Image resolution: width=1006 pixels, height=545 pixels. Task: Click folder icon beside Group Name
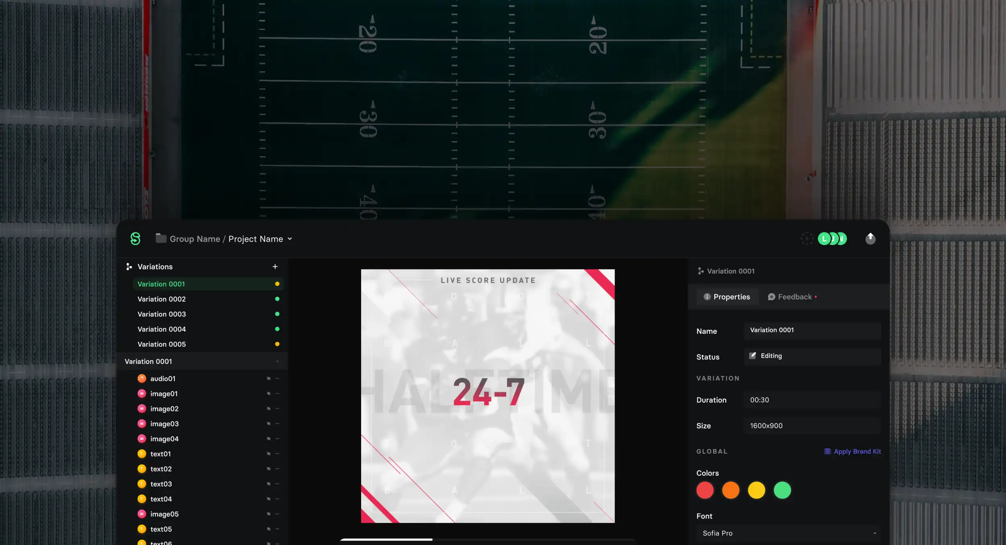point(161,239)
